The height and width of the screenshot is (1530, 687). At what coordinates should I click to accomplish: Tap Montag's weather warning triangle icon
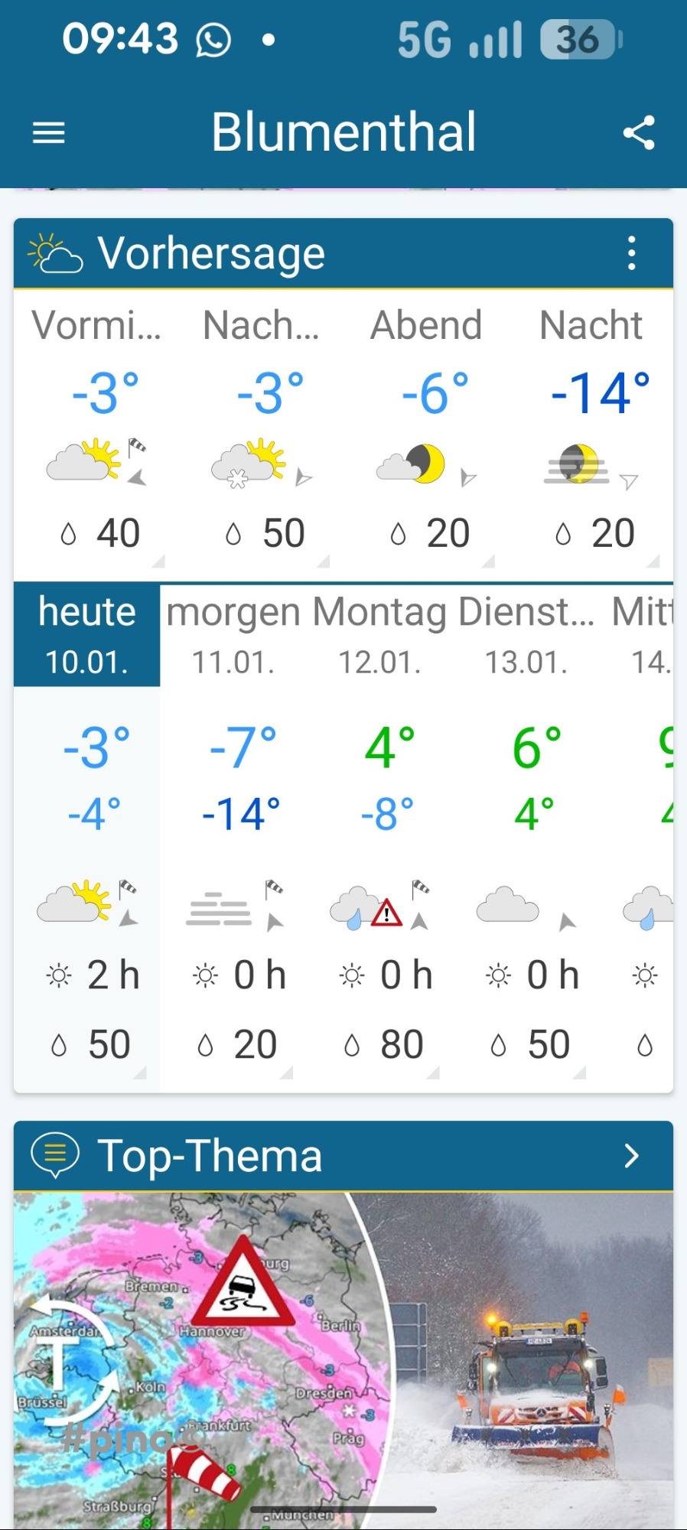coord(386,913)
